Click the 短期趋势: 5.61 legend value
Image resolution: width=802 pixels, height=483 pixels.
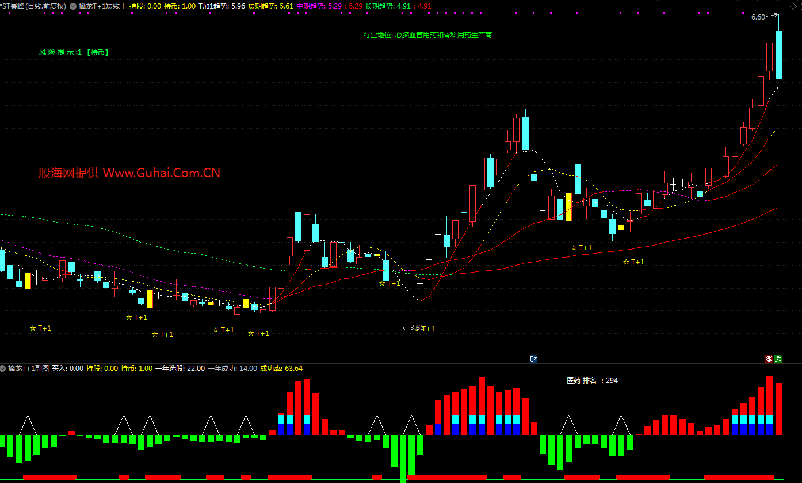pyautogui.click(x=270, y=6)
